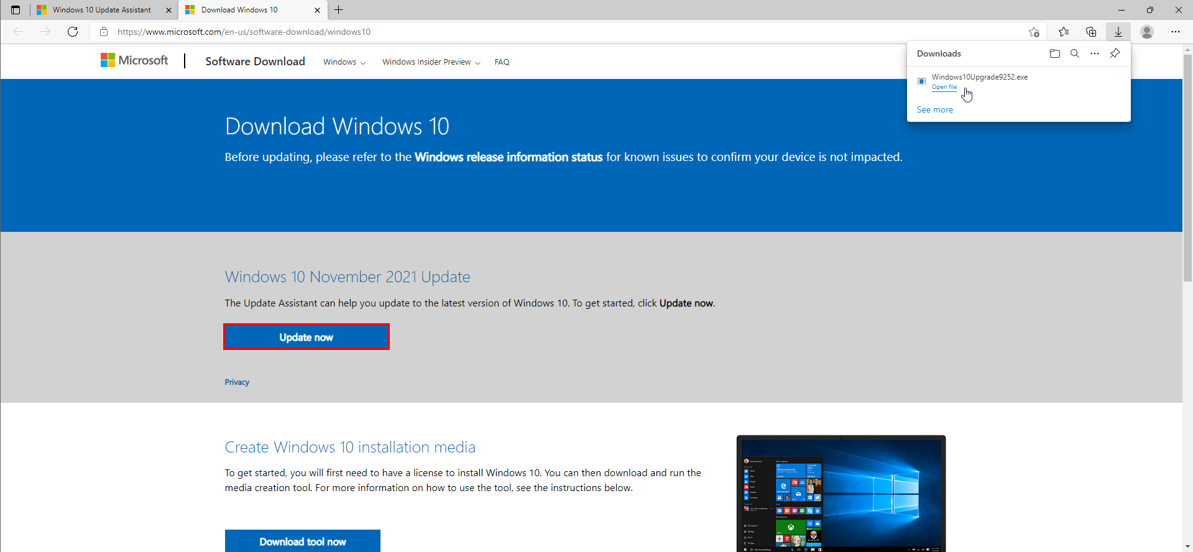1193x552 pixels.
Task: Click Download tool now button
Action: [x=303, y=541]
